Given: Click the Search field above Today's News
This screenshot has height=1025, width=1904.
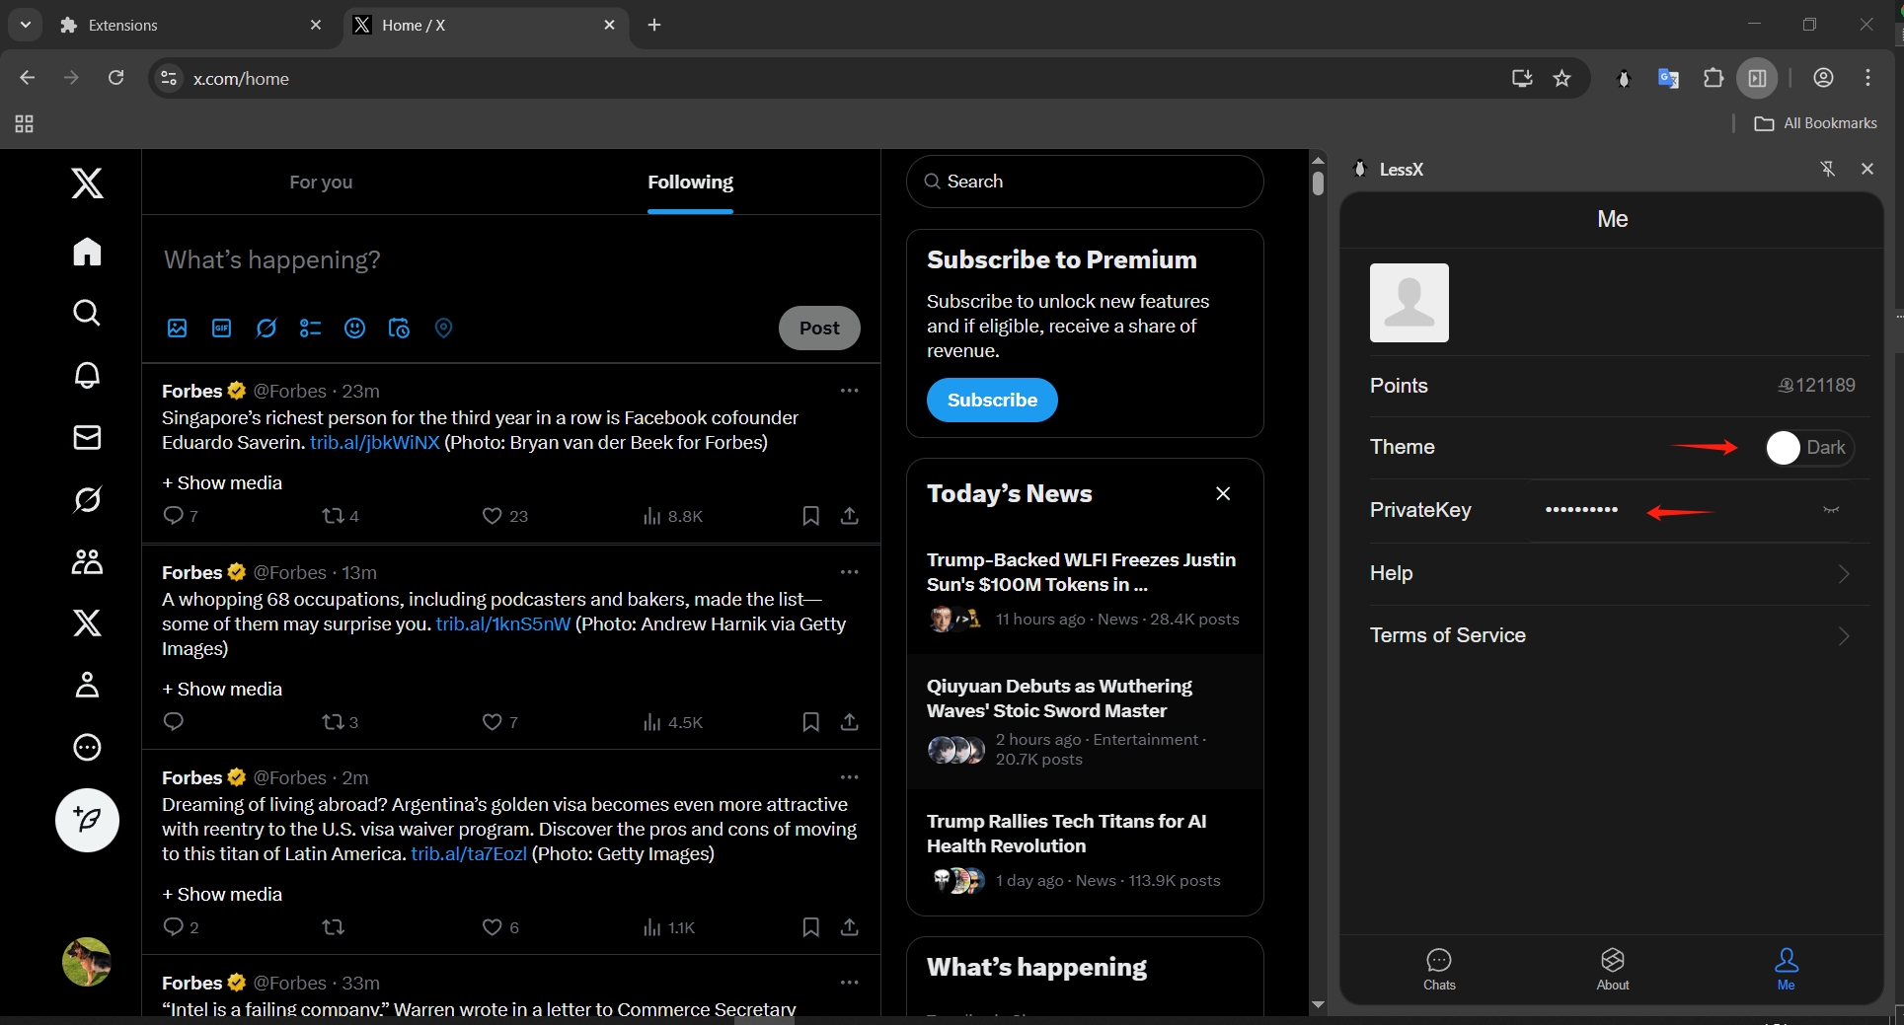Looking at the screenshot, I should click(x=1085, y=182).
